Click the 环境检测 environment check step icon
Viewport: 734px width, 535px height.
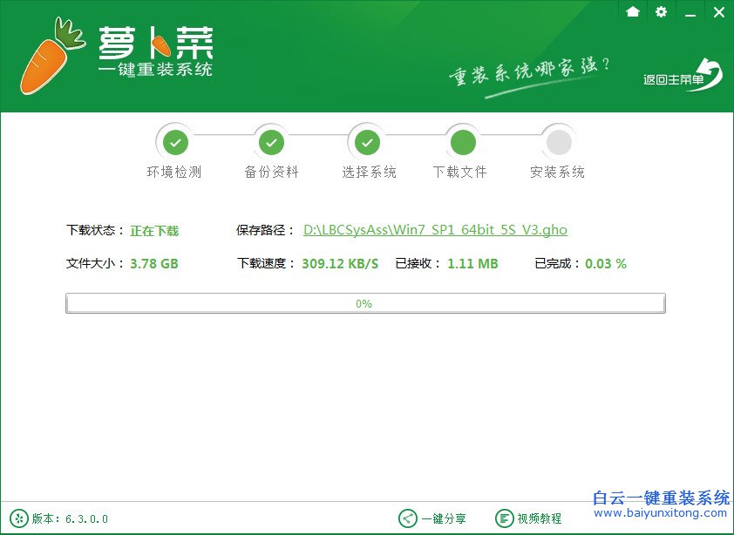click(175, 141)
